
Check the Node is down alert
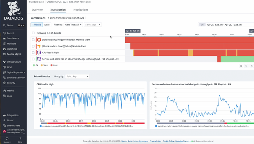pyautogui.click(x=33, y=46)
